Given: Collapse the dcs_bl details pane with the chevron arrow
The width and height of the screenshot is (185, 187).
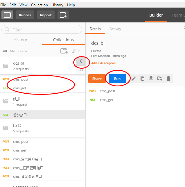Looking at the screenshot, I should pyautogui.click(x=81, y=61).
